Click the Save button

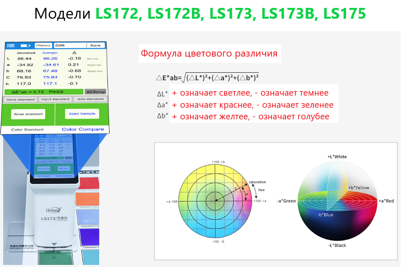coord(95,45)
